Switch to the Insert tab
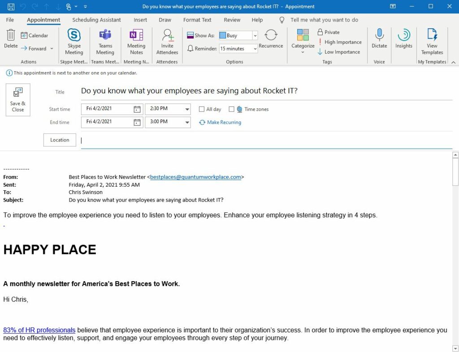This screenshot has height=352, width=459. (140, 20)
